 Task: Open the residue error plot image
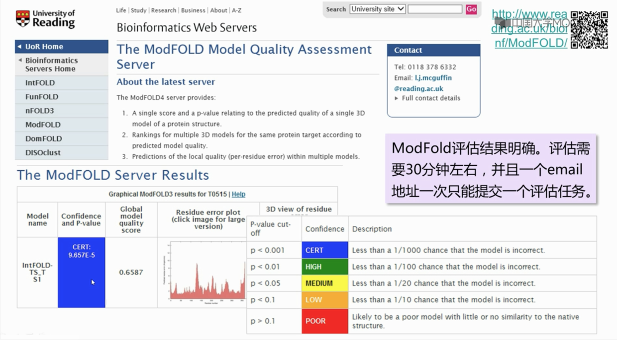pos(205,272)
